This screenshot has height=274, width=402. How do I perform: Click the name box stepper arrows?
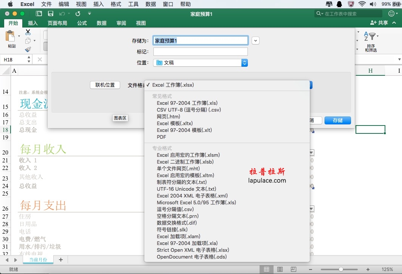29,59
